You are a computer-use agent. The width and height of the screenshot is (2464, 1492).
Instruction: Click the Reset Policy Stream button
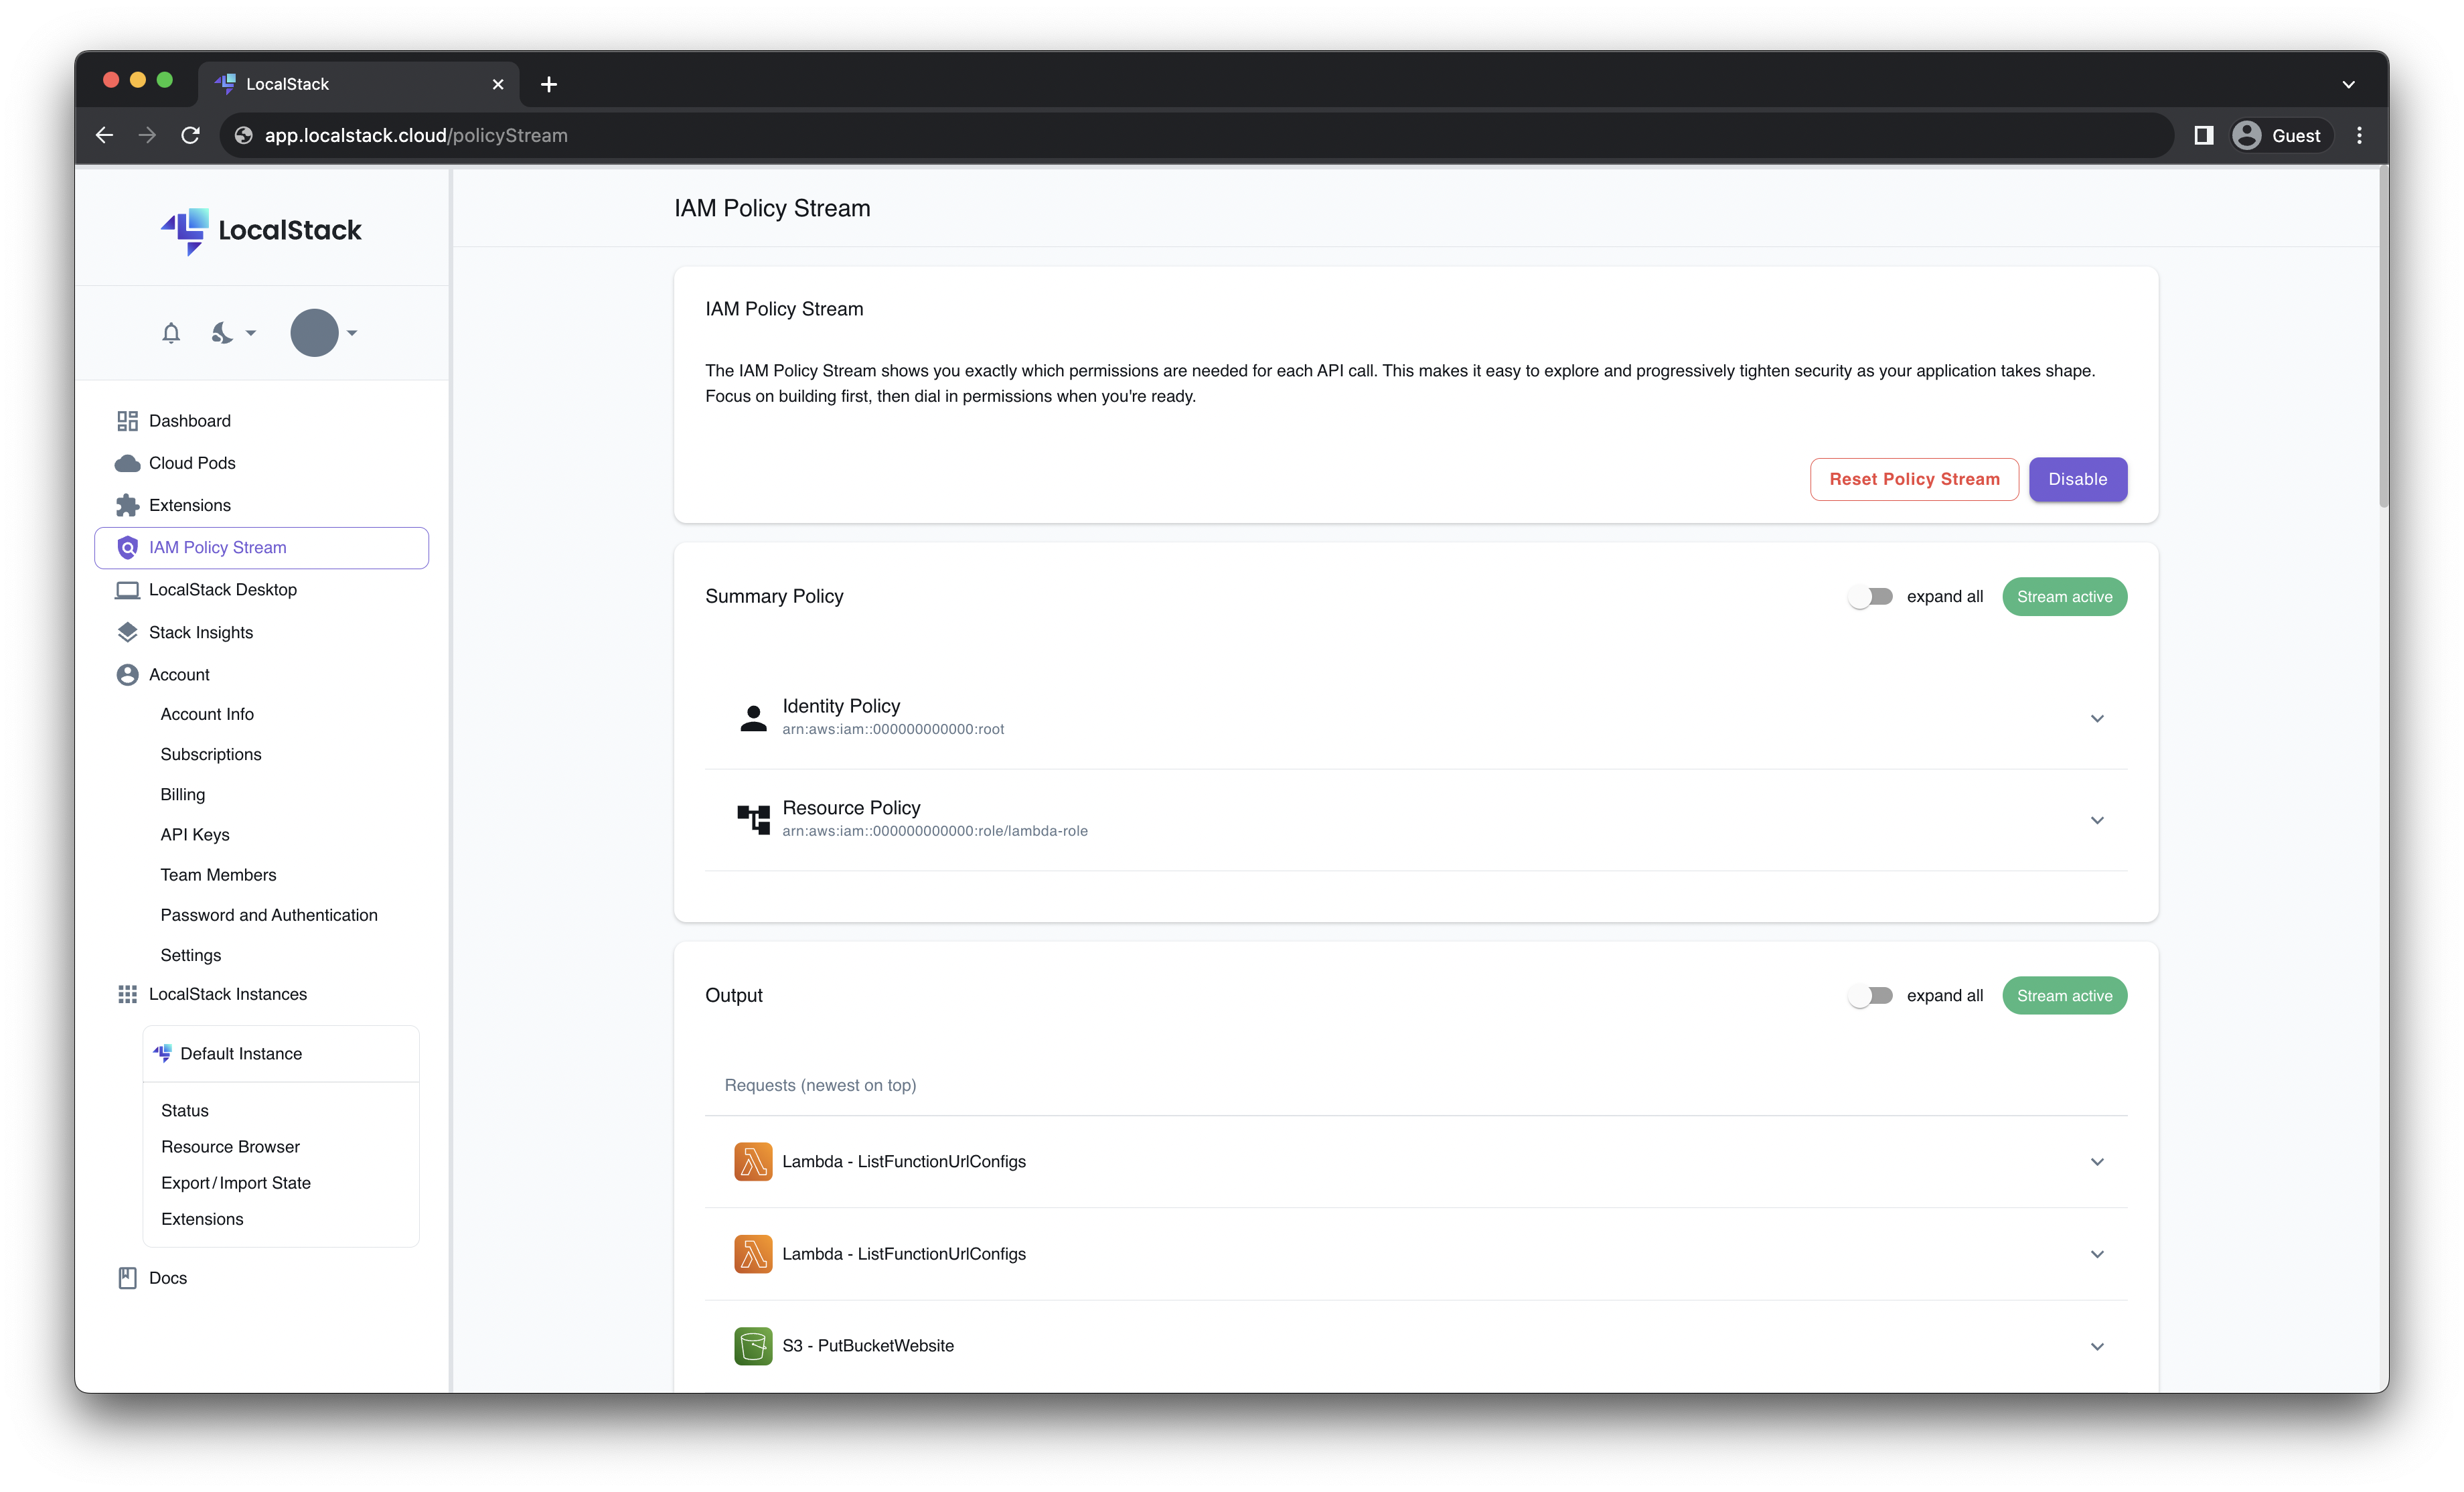click(1913, 479)
